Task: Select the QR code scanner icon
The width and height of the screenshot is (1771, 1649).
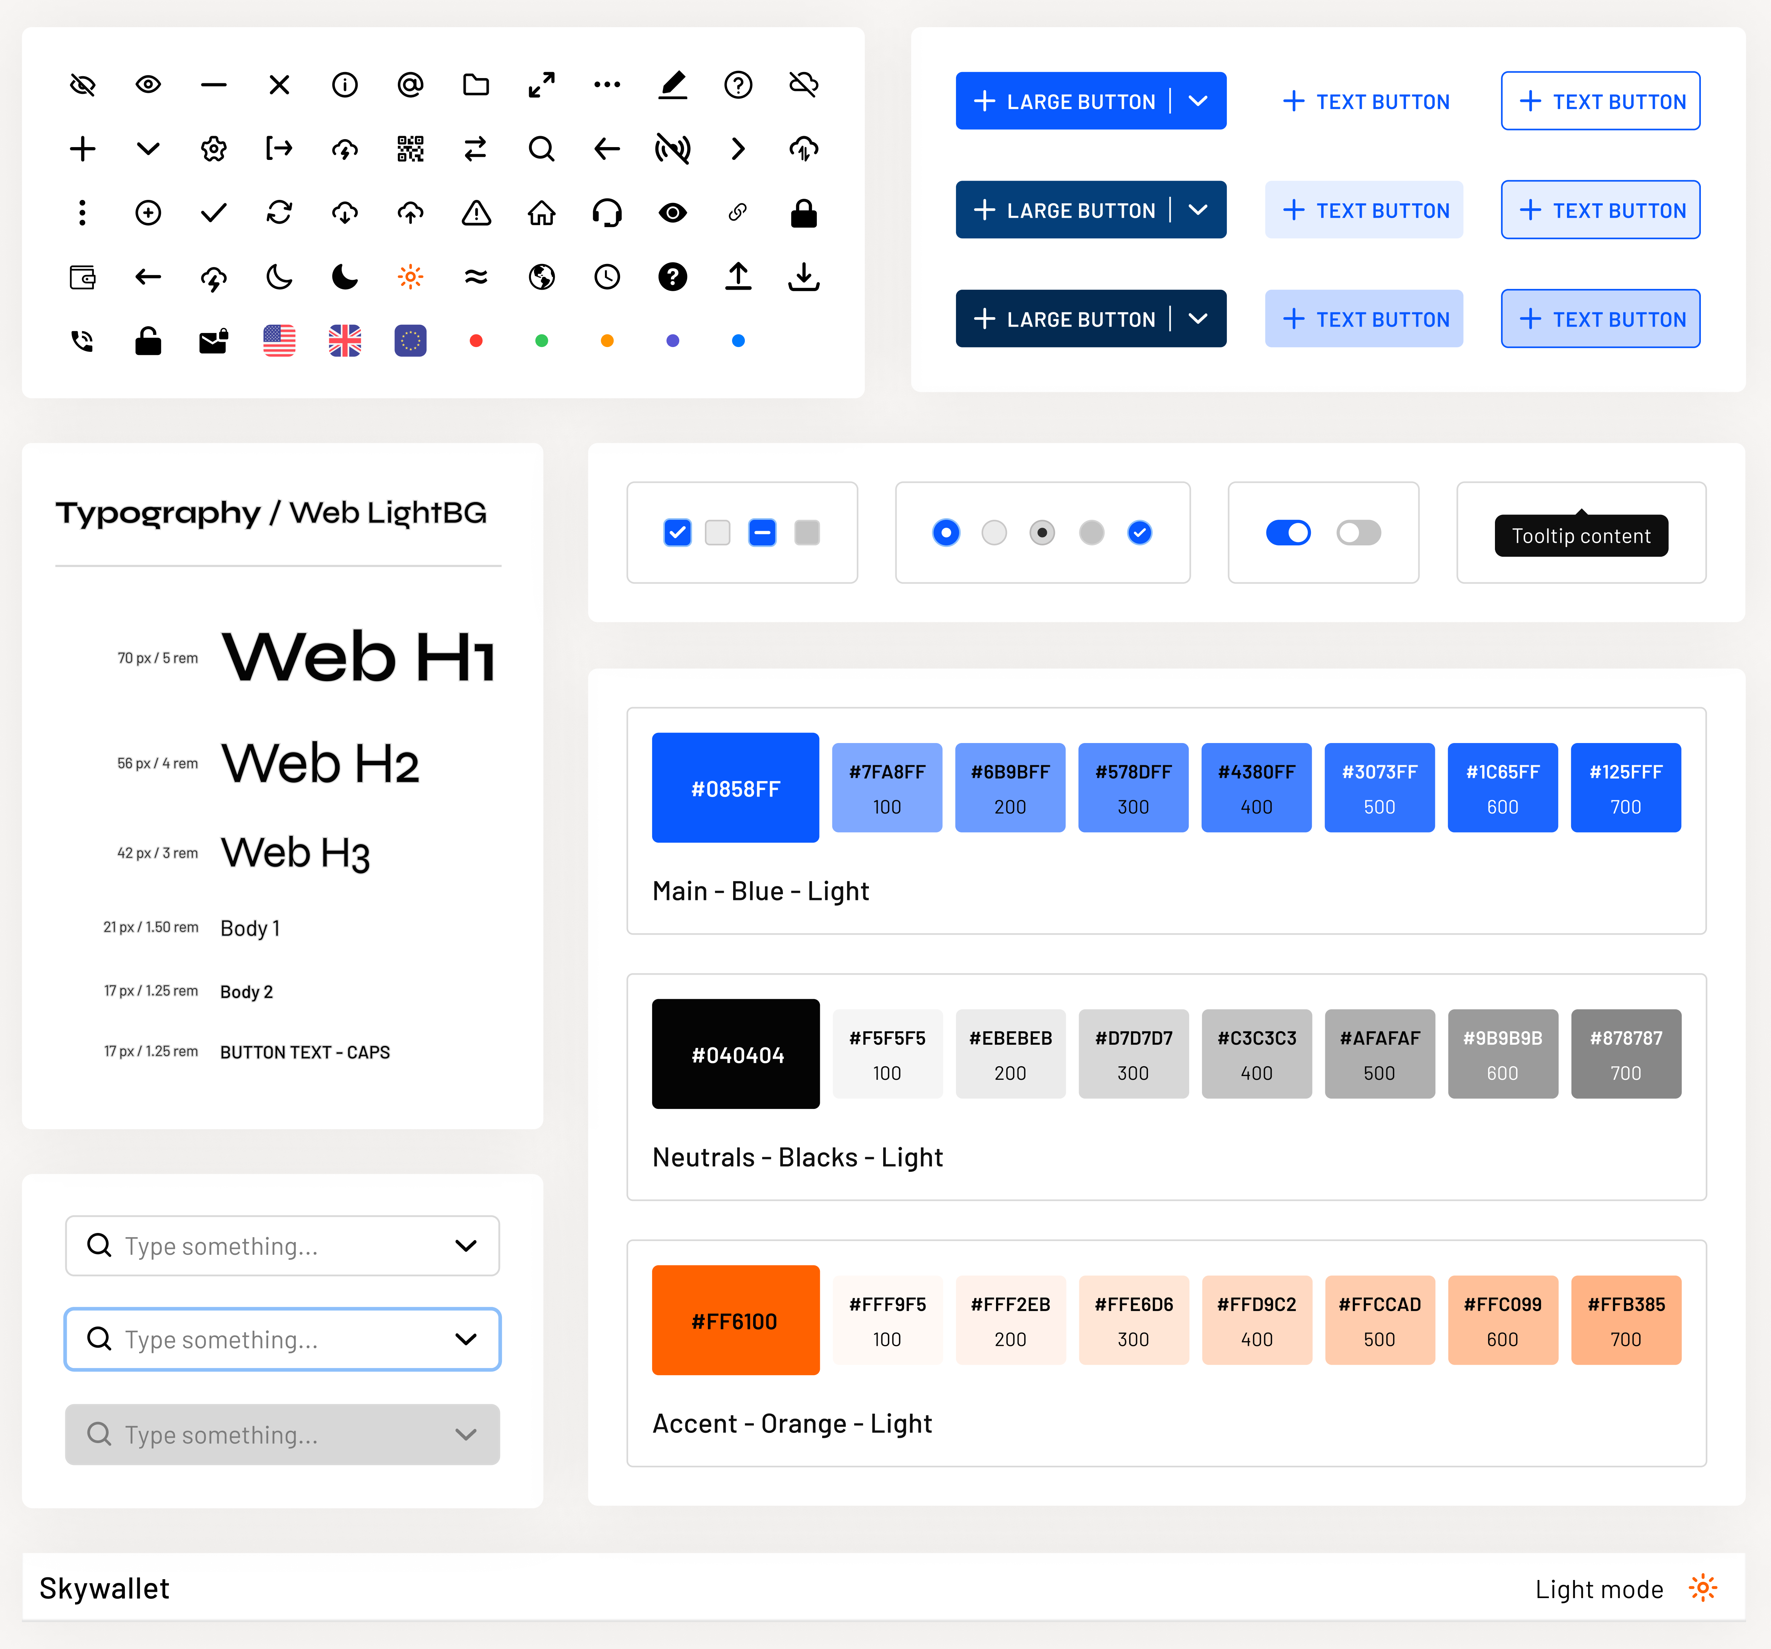Action: (411, 149)
